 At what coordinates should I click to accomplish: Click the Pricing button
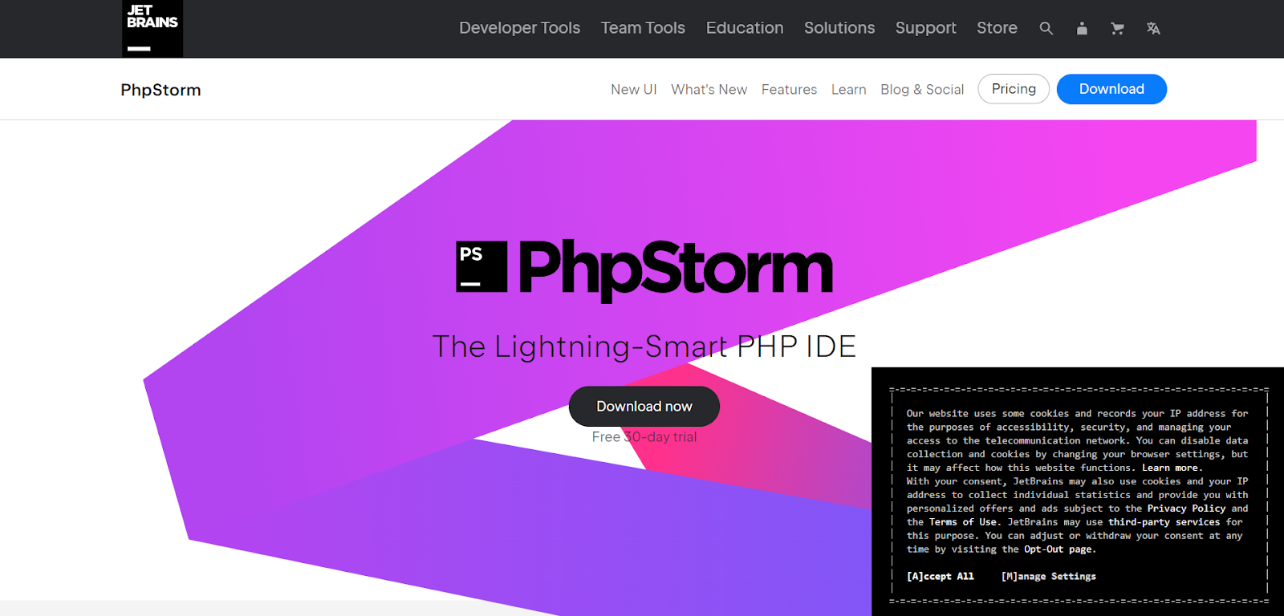click(x=1014, y=89)
